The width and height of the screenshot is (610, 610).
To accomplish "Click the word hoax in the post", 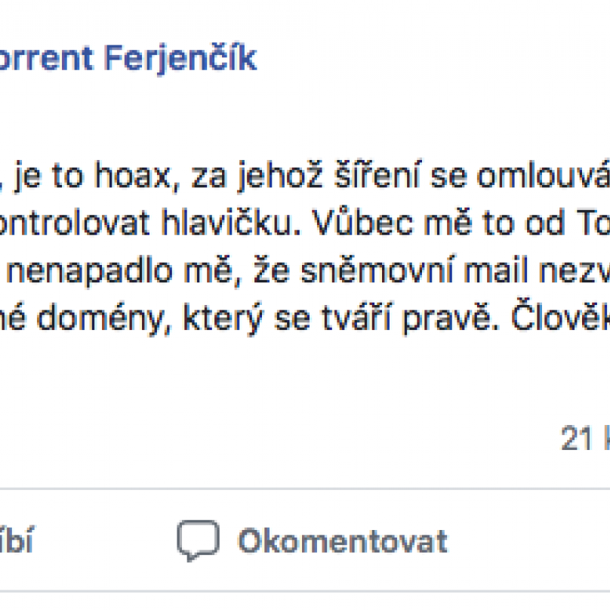I will coord(133,177).
